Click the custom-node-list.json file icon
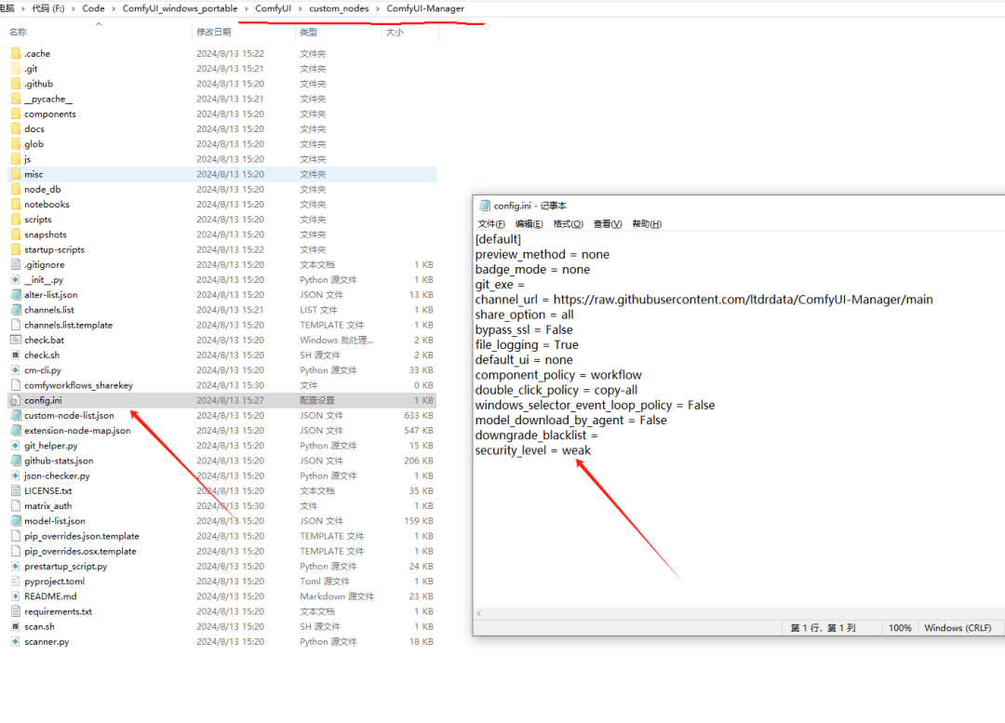The image size is (1005, 723). tap(16, 415)
